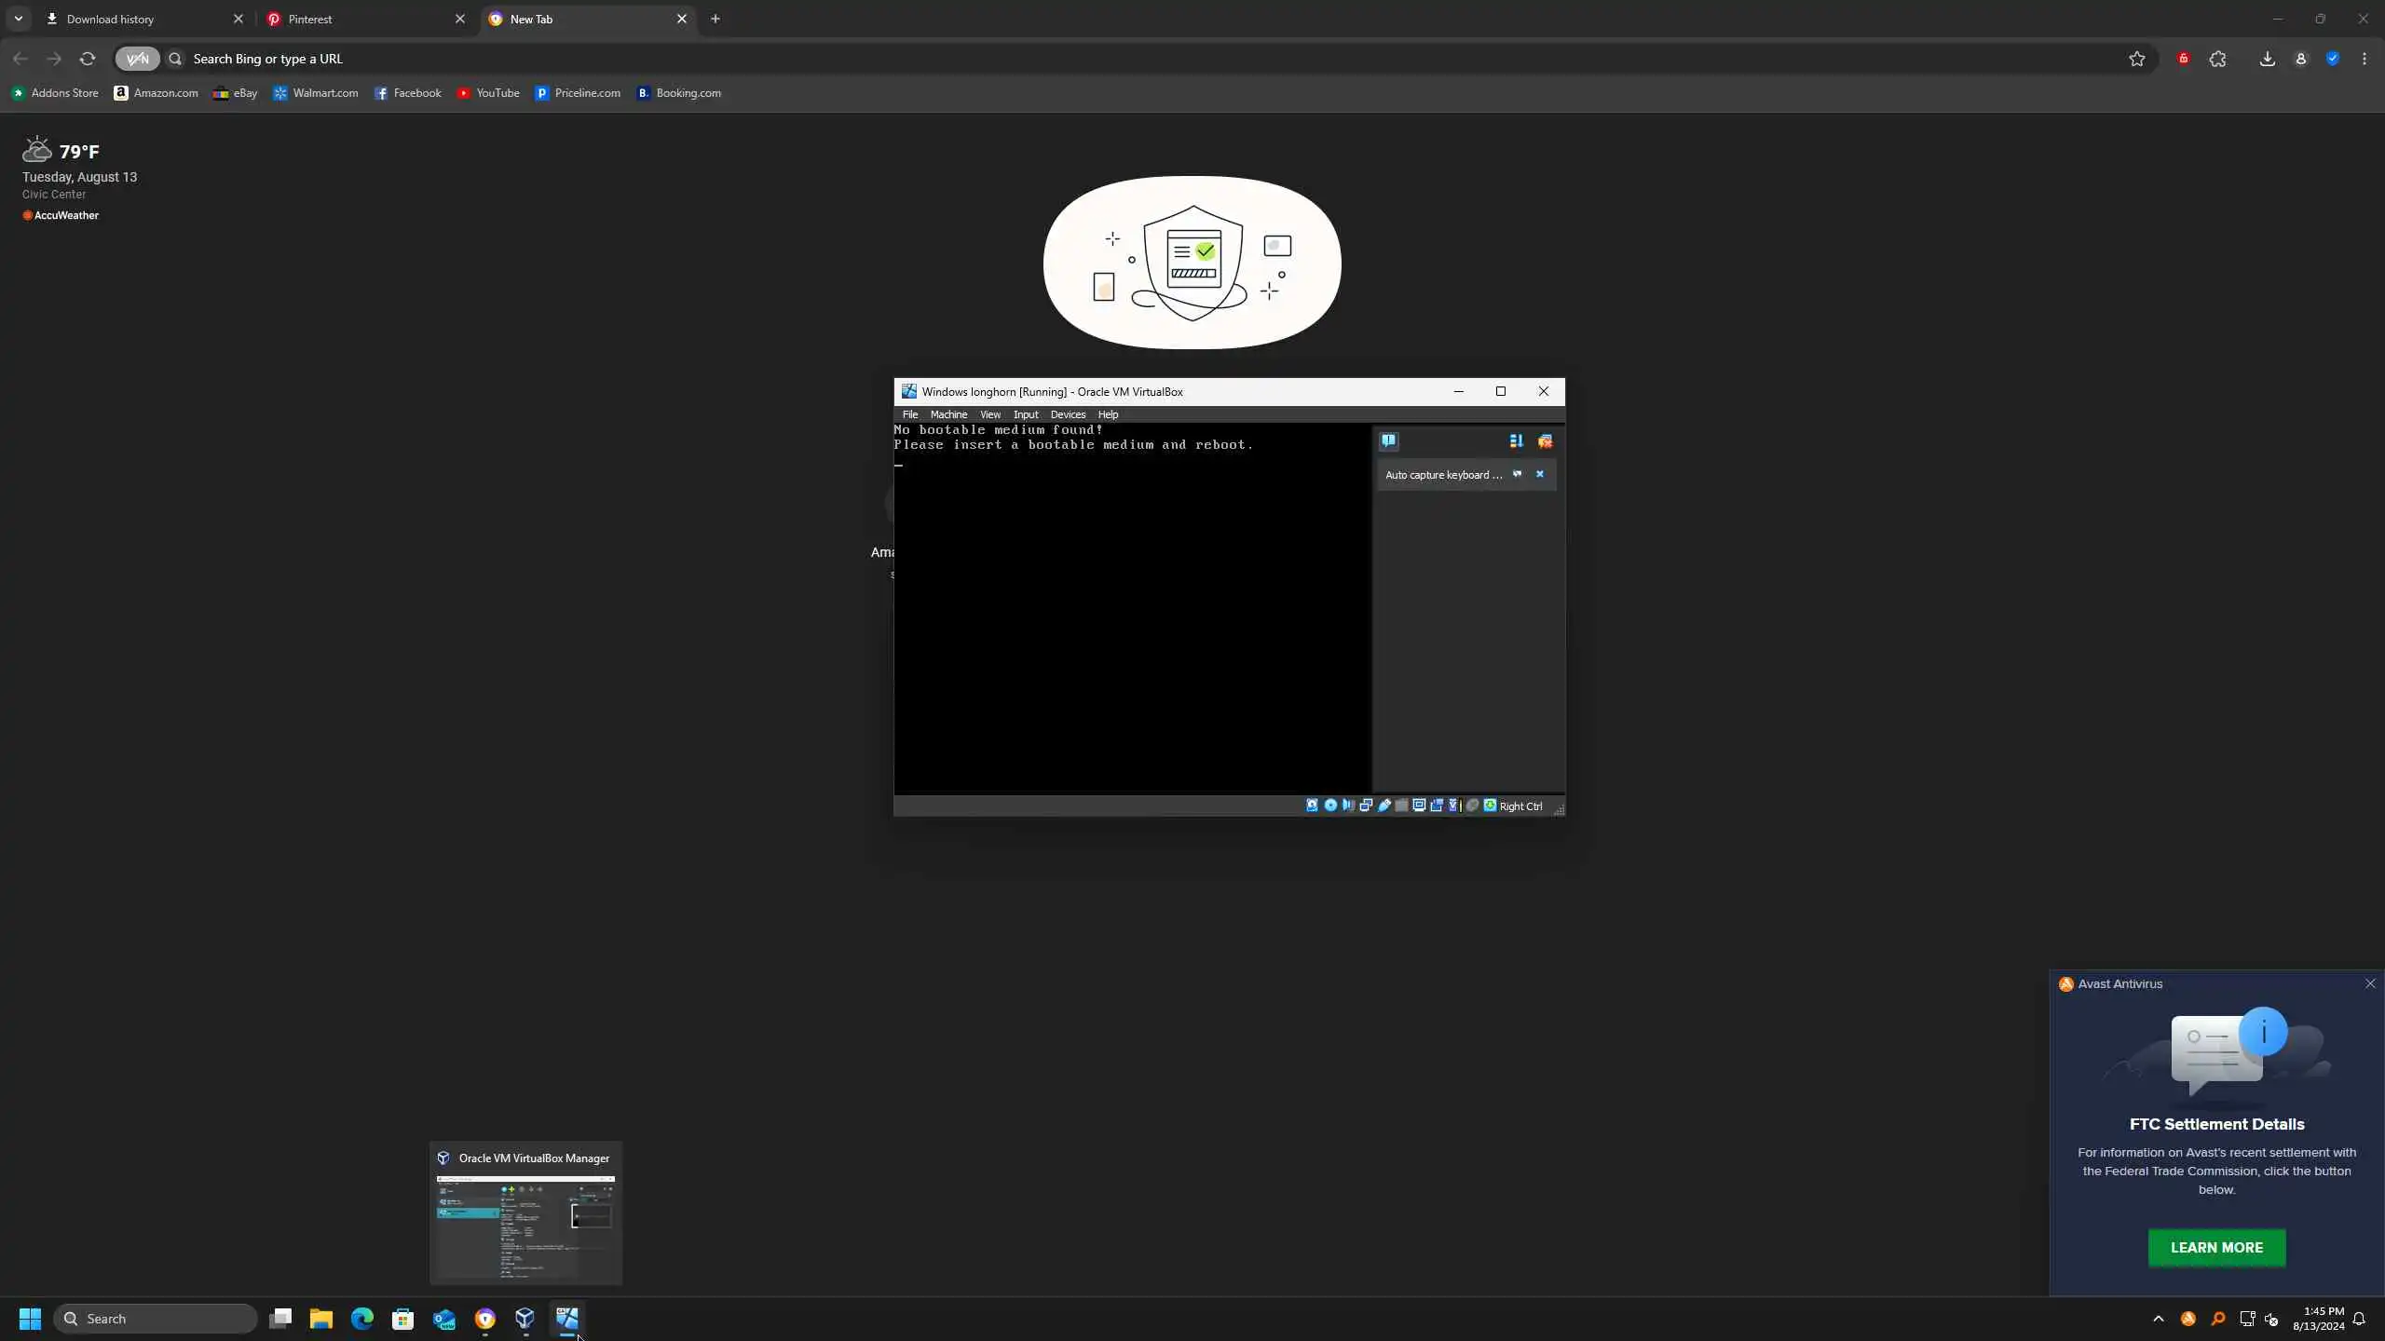Open the YouTube bookmark link
Screen dimensions: 2385x1341
[x=488, y=93]
